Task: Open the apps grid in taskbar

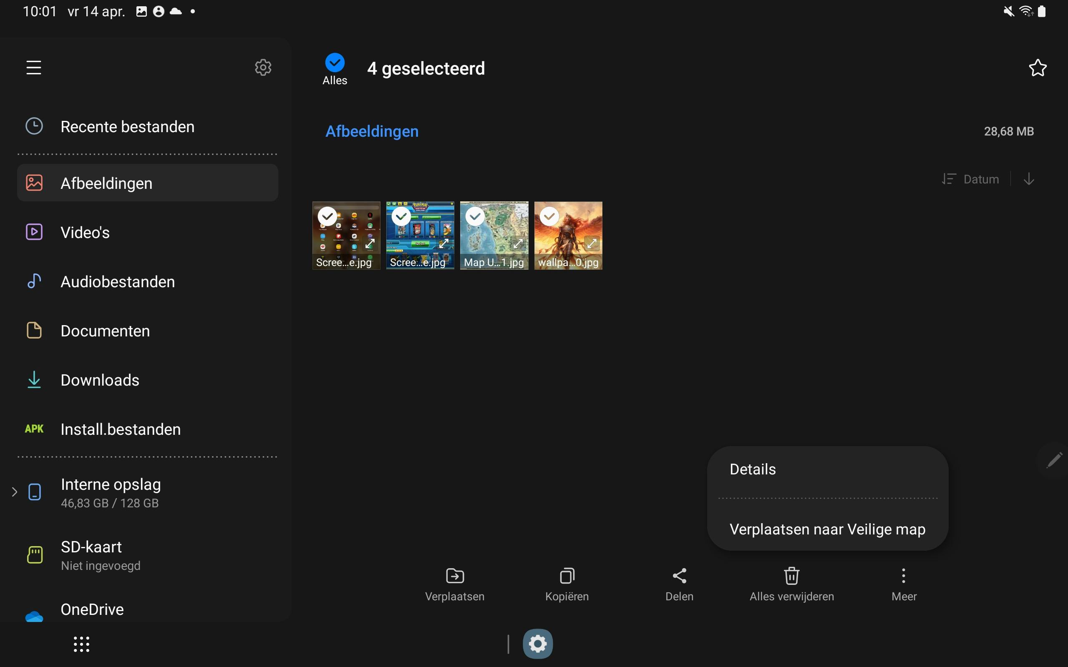Action: click(81, 644)
